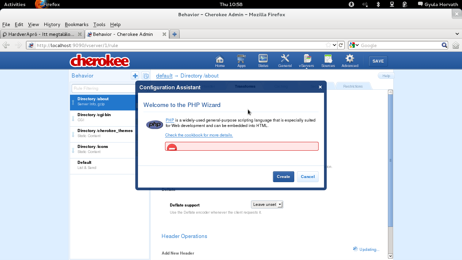Open the View menu
This screenshot has width=462, height=260.
(33, 24)
